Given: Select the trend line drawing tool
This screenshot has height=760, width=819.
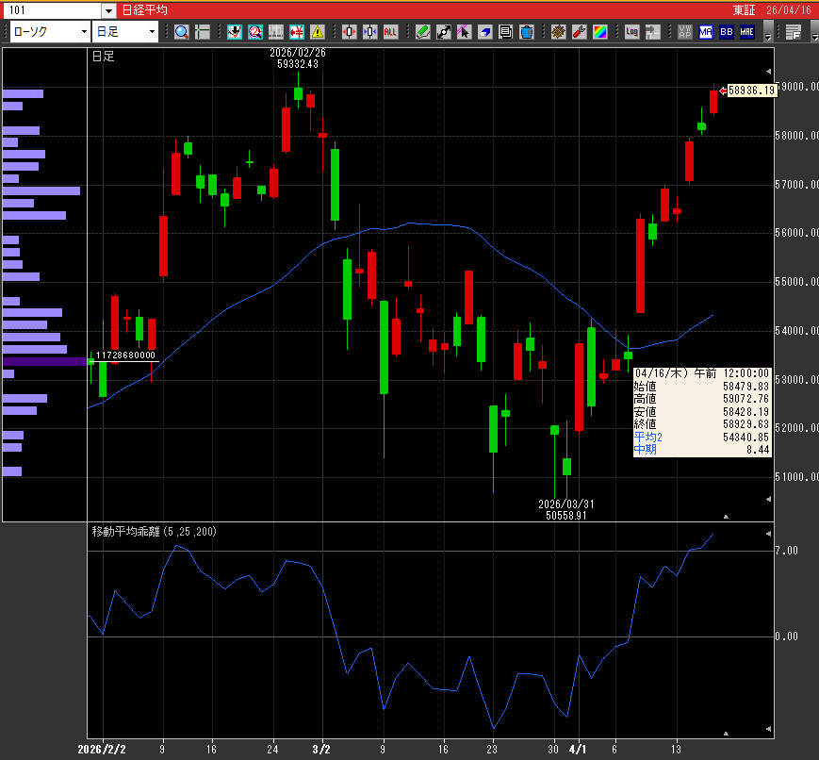Looking at the screenshot, I should [444, 32].
